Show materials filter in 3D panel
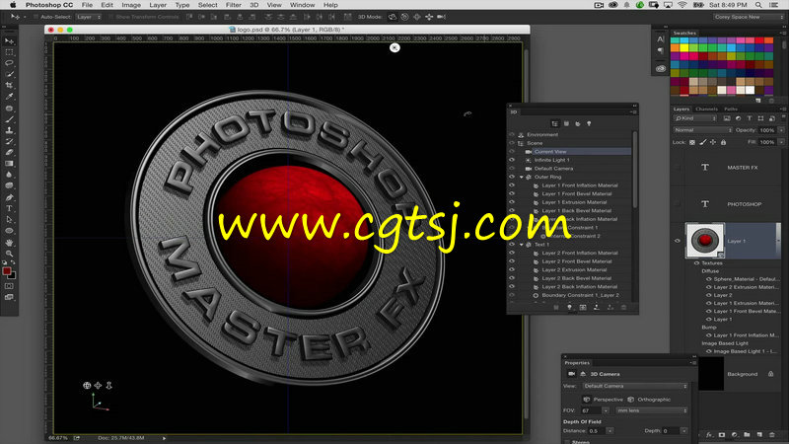 pyautogui.click(x=578, y=123)
